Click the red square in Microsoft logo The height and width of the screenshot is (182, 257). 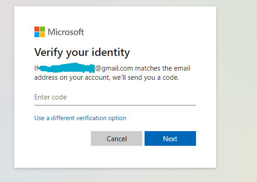click(37, 29)
